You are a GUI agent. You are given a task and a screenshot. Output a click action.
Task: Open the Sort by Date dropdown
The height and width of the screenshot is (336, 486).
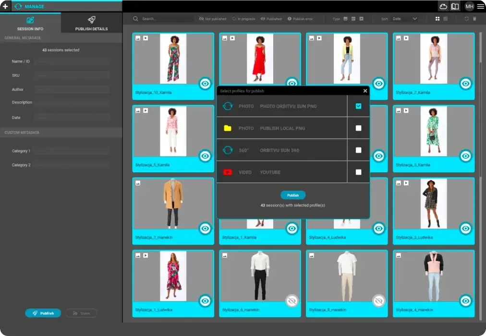[405, 19]
